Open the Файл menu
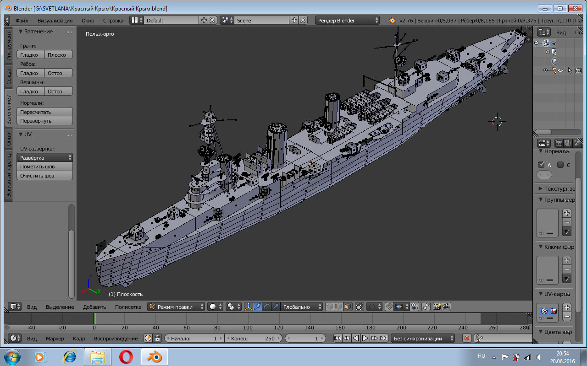This screenshot has width=587, height=366. click(22, 21)
